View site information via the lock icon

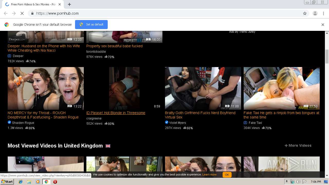click(32, 13)
